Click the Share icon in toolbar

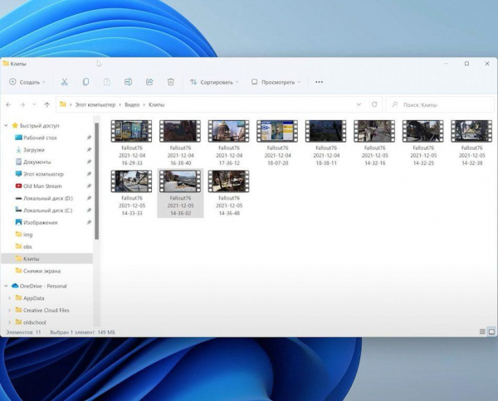point(149,82)
